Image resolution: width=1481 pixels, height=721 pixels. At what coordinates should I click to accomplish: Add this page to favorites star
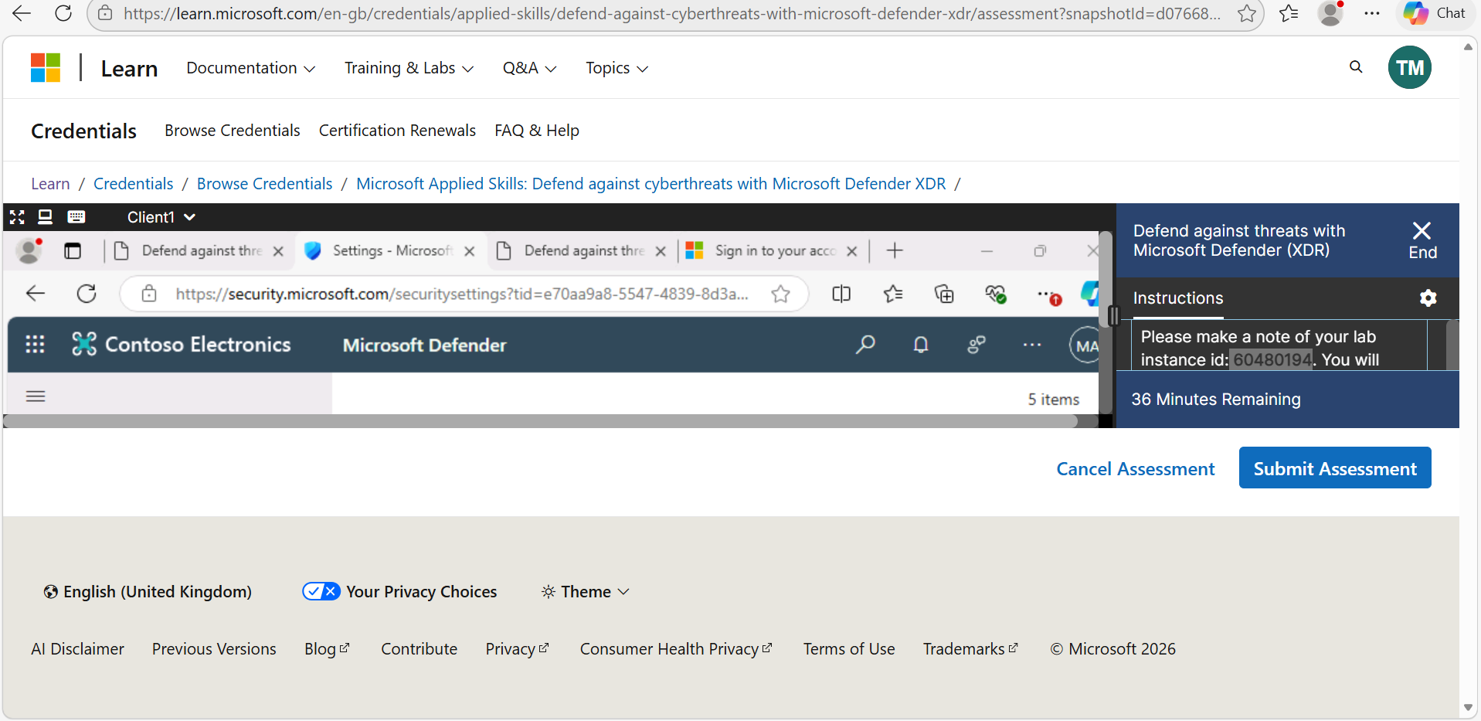(1246, 13)
